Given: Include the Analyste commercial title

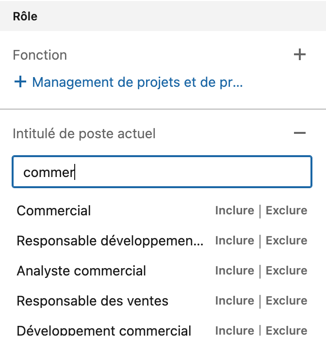Looking at the screenshot, I should pyautogui.click(x=234, y=271).
